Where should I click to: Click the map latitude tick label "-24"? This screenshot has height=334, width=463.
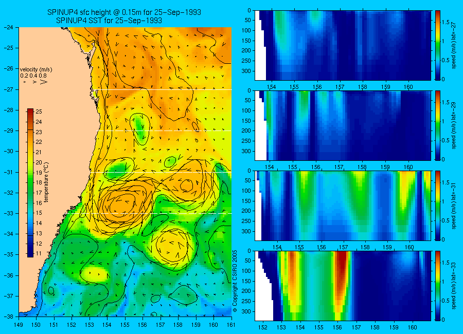coord(8,27)
